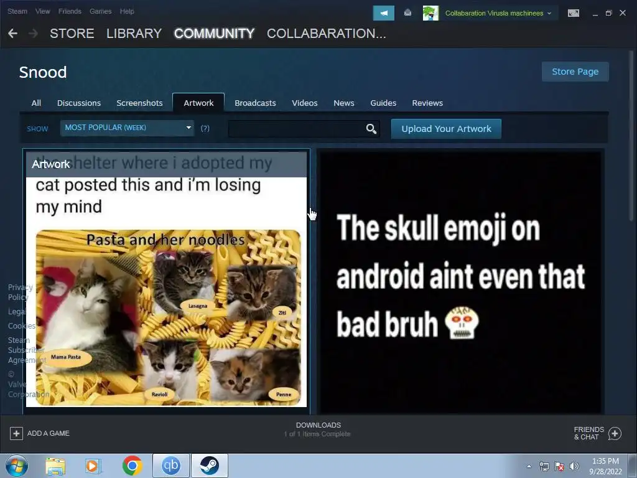
Task: Open the Privacy Policy link
Action: click(x=20, y=293)
